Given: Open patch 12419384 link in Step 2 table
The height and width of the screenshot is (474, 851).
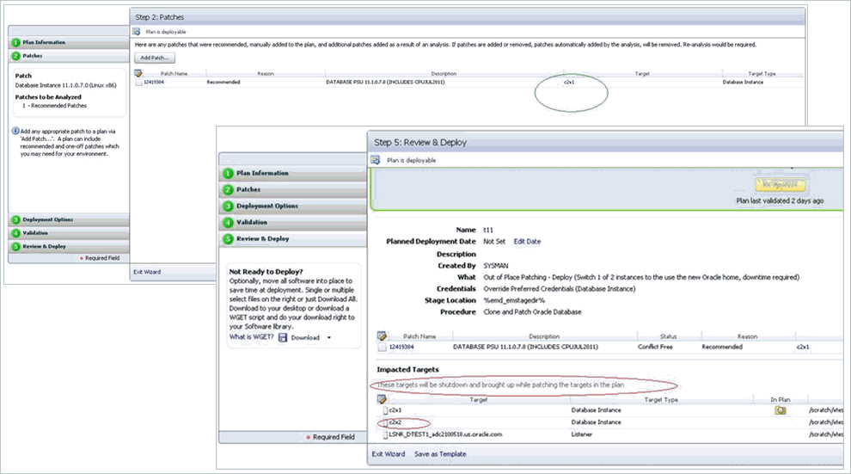Looking at the screenshot, I should (x=154, y=83).
